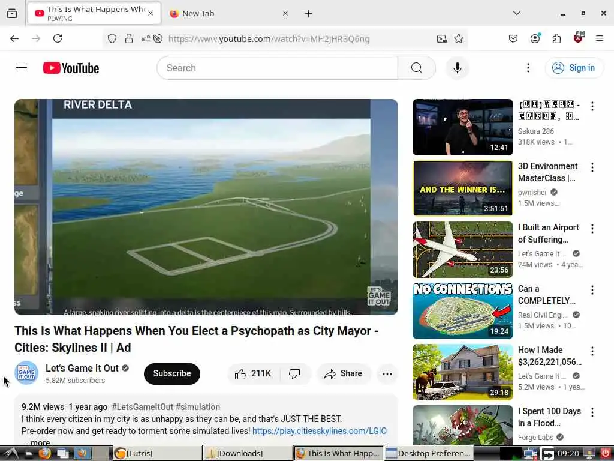Open options menu for How I Made video
Image resolution: width=614 pixels, height=461 pixels.
coord(592,351)
